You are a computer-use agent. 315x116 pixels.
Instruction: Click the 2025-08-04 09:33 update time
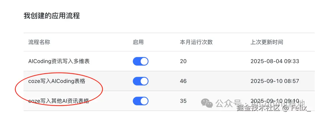point(275,61)
